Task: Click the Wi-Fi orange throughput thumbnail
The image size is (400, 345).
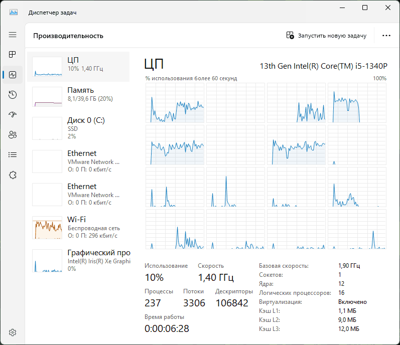Action: pyautogui.click(x=47, y=228)
